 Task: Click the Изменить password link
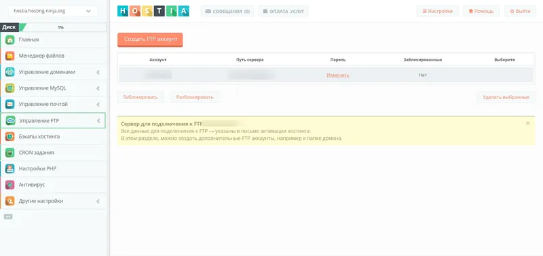[338, 75]
